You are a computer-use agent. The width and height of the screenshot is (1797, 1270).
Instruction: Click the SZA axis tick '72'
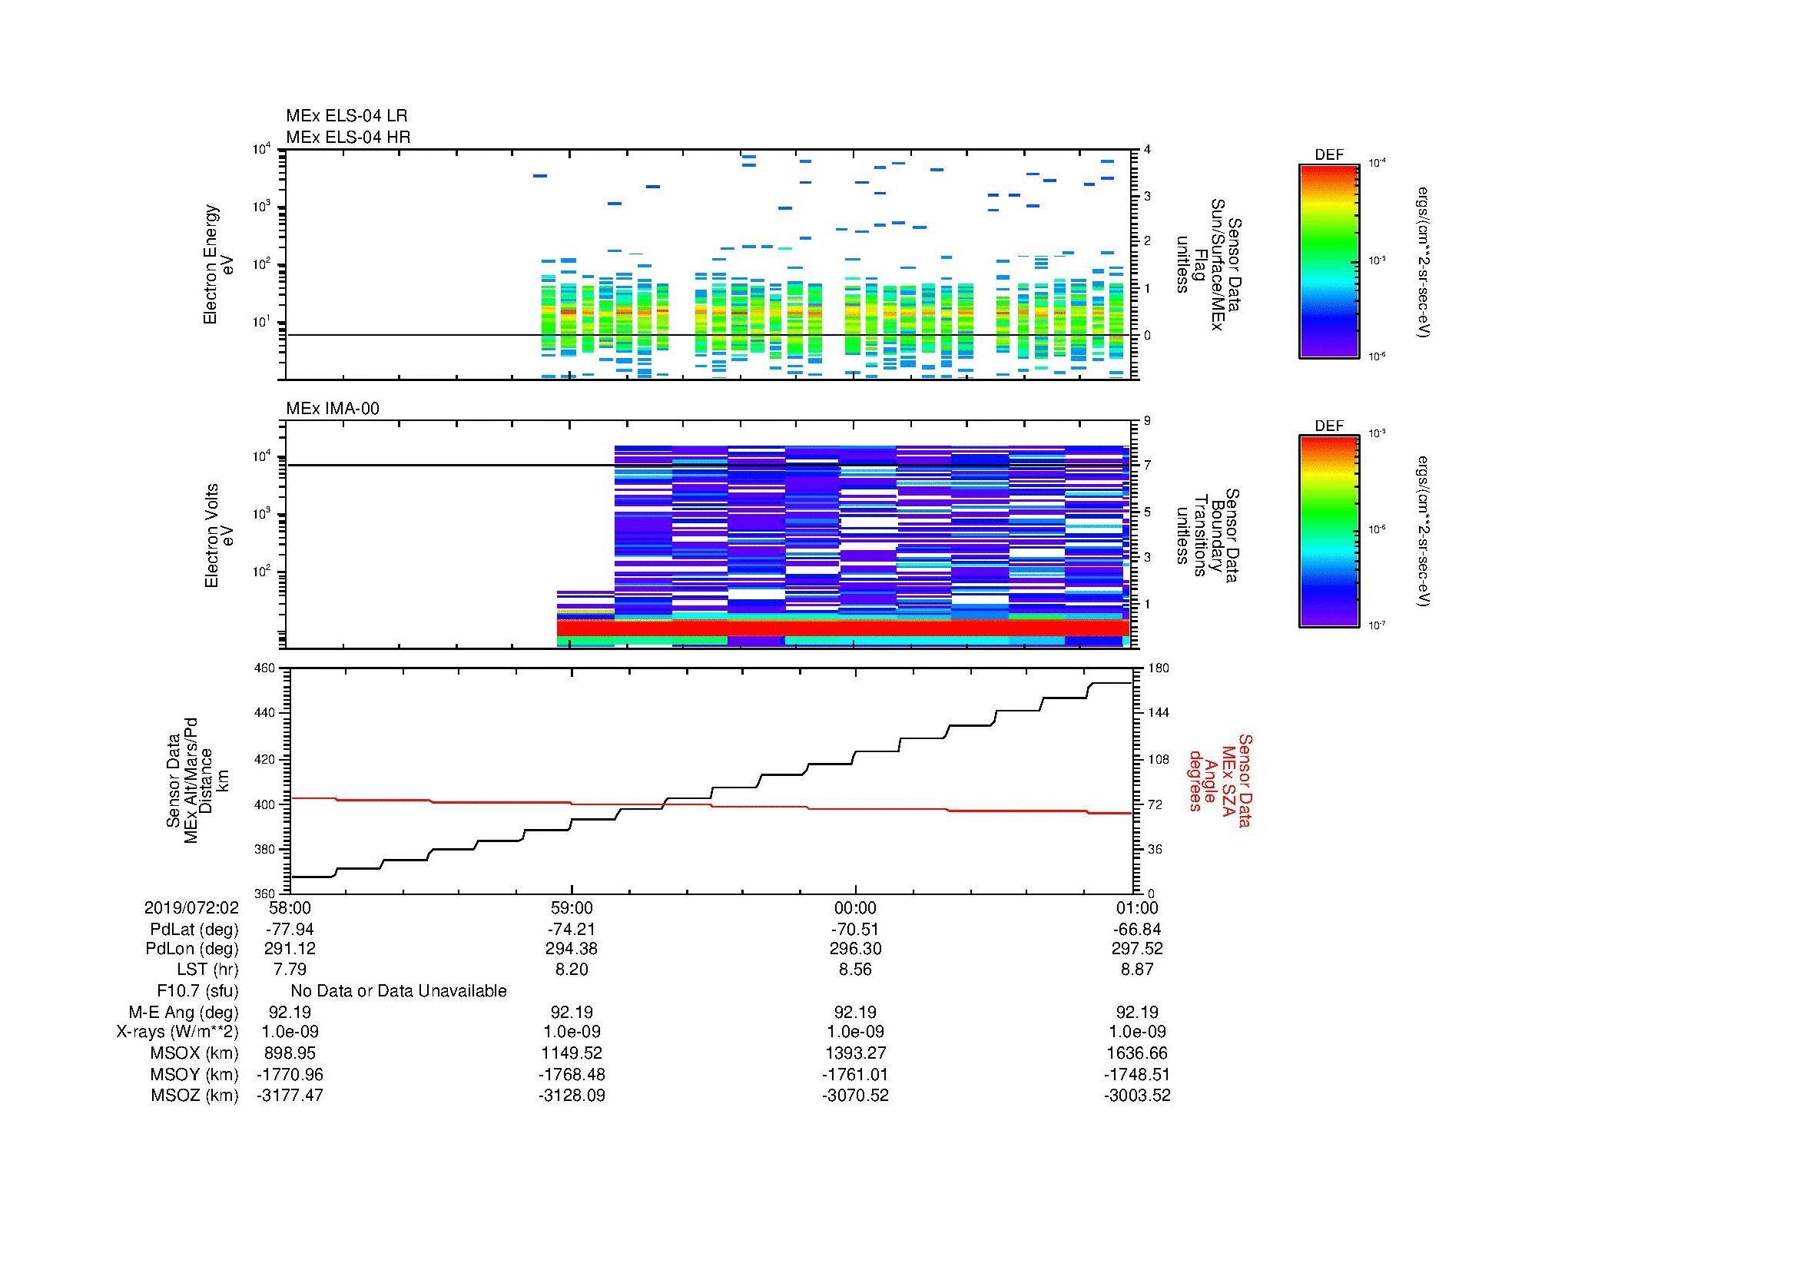[x=1155, y=804]
